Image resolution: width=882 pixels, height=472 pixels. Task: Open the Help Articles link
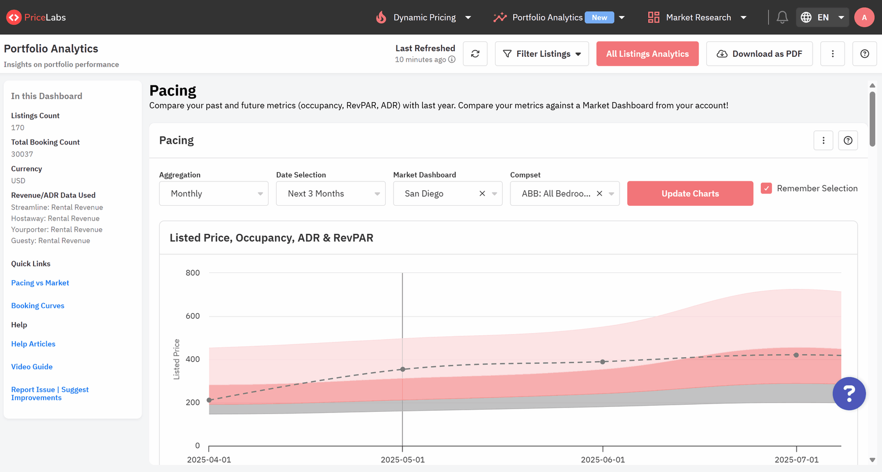33,344
